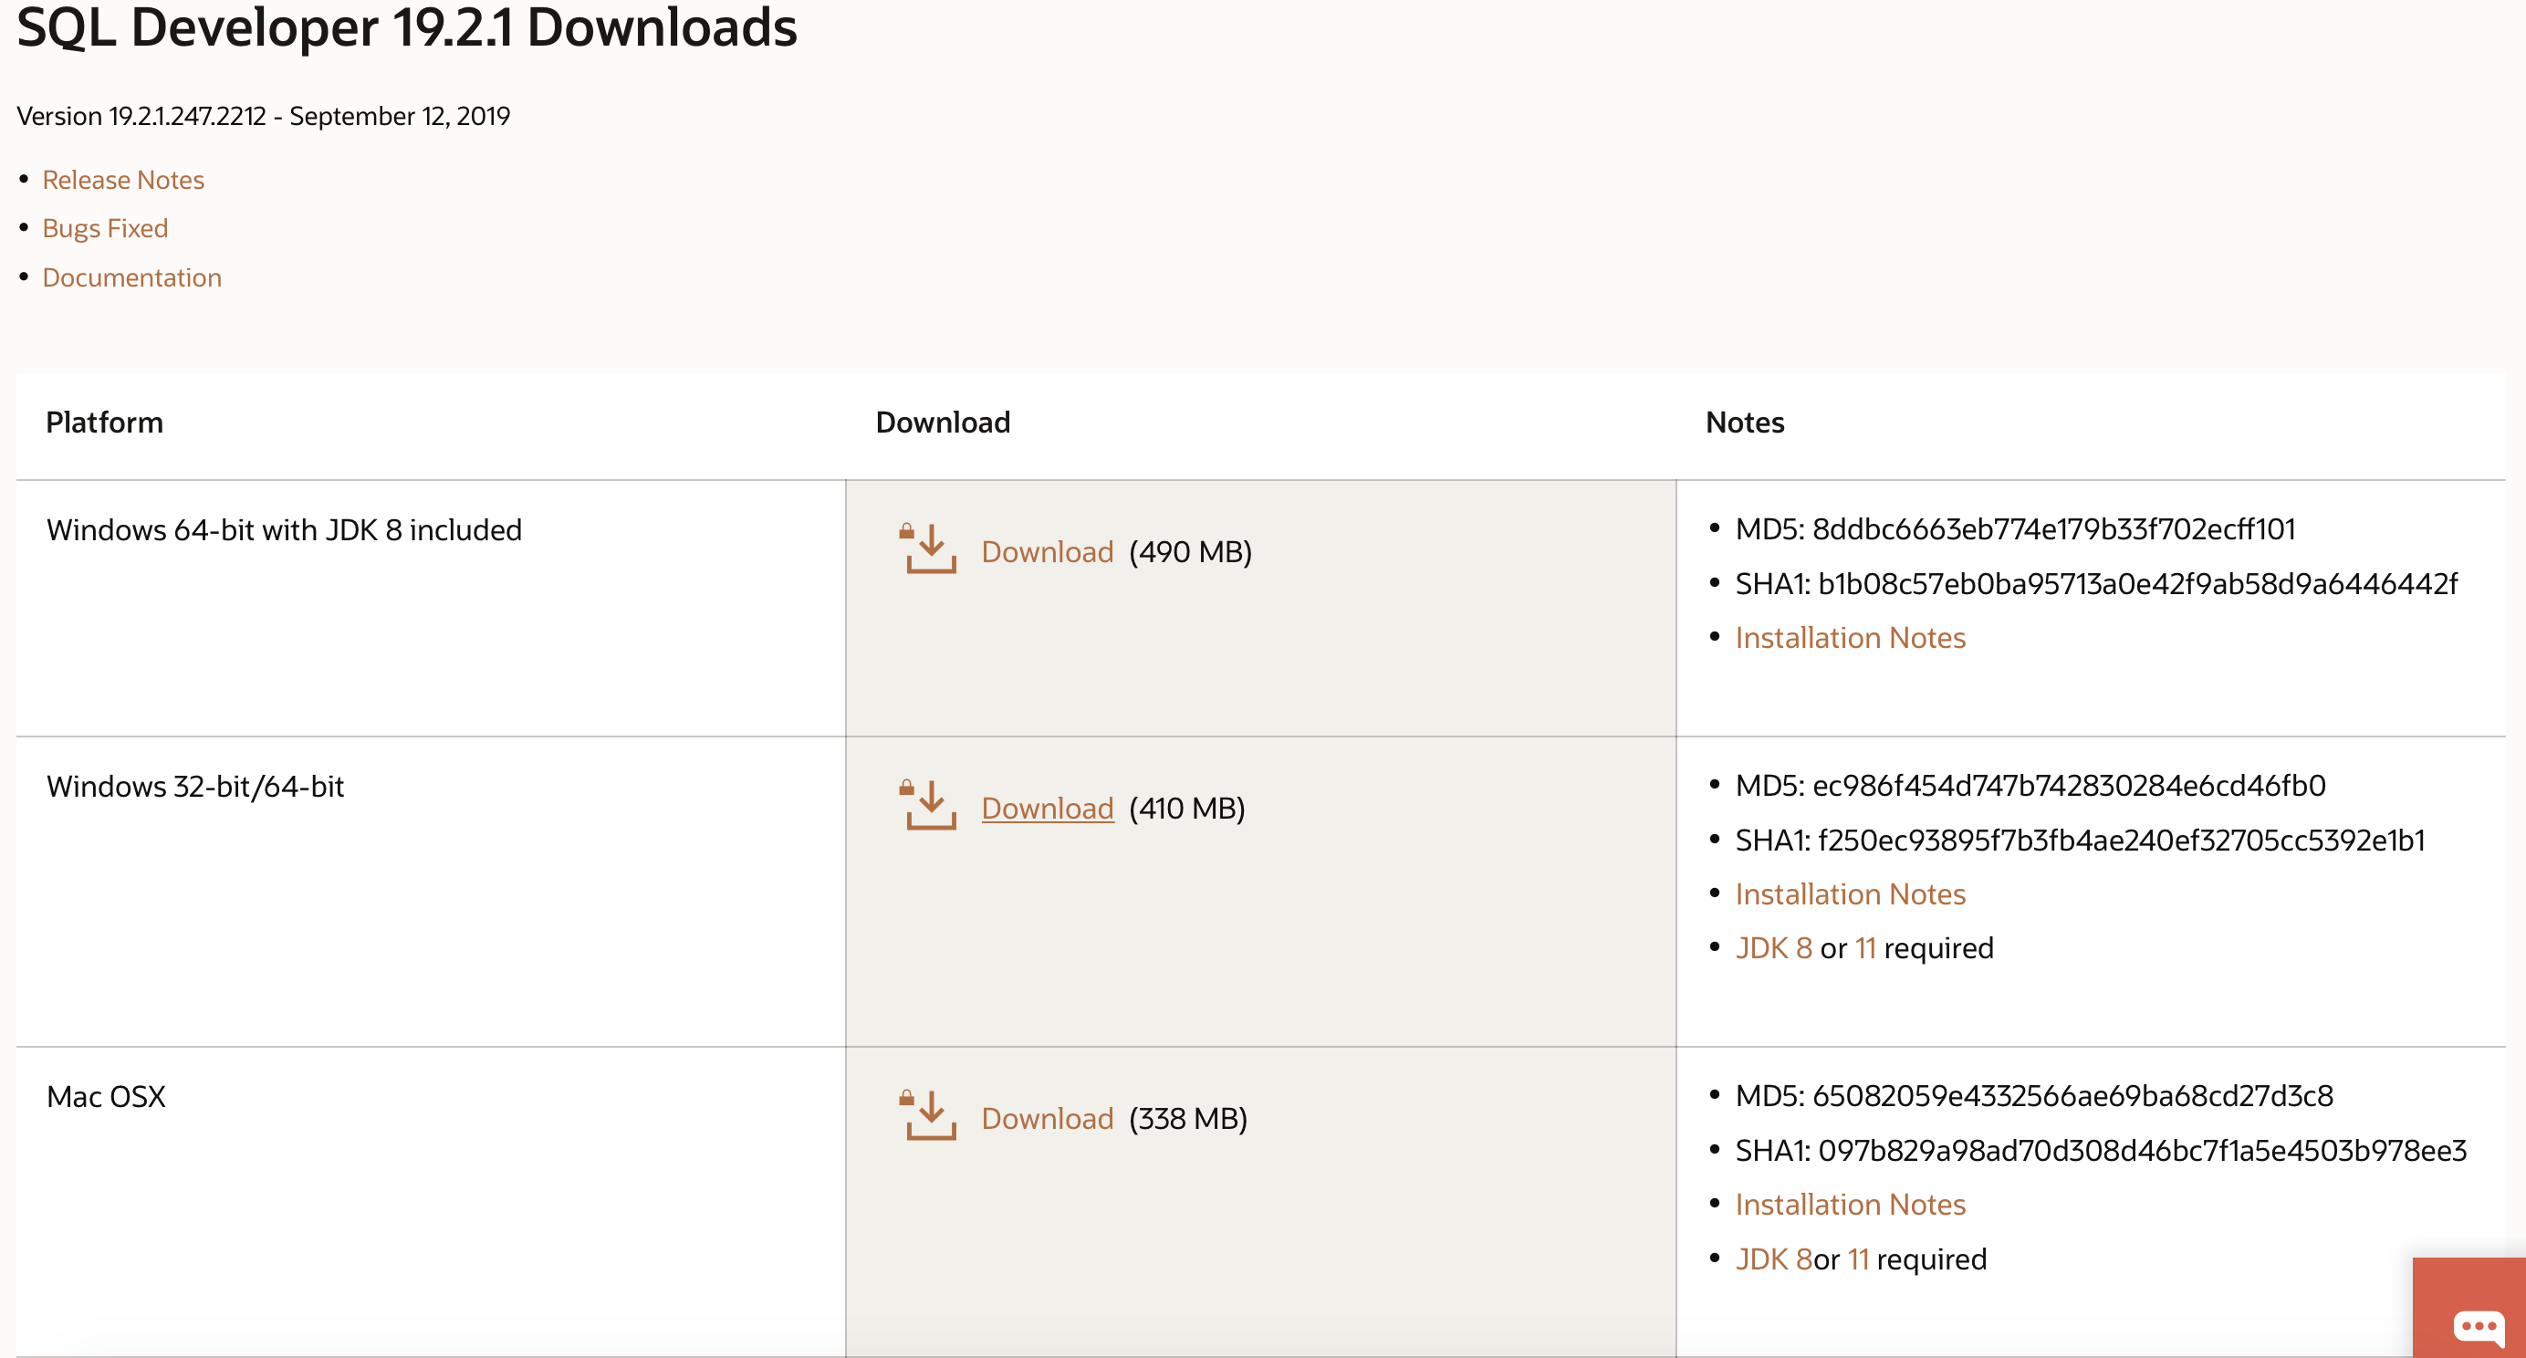Open the Release Notes link
Viewport: 2526px width, 1358px height.
[123, 181]
